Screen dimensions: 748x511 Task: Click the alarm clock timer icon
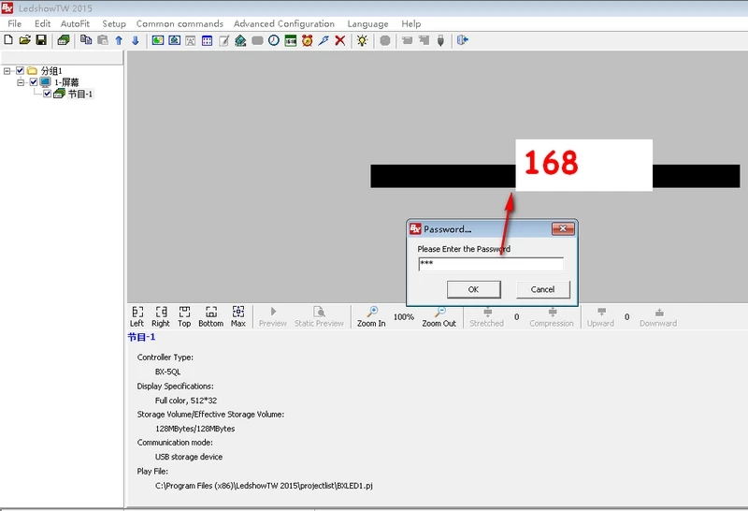pyautogui.click(x=308, y=40)
